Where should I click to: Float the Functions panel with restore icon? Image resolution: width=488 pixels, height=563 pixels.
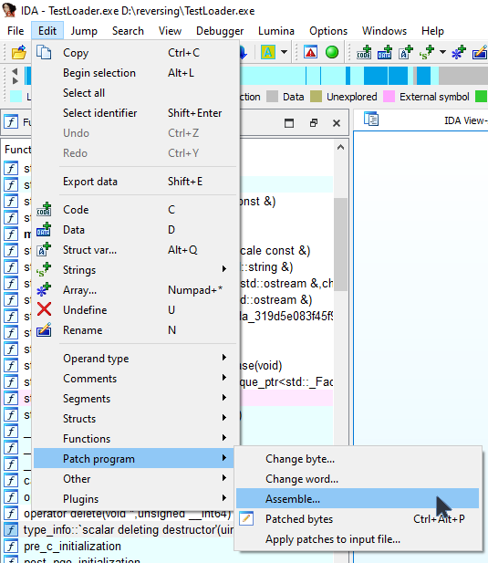[313, 123]
